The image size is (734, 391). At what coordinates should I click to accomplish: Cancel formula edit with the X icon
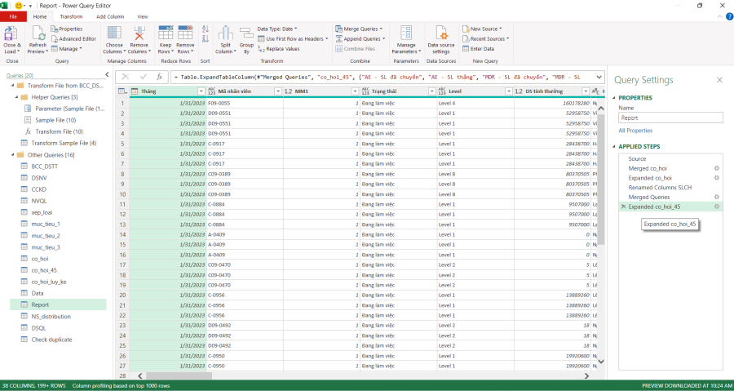(x=125, y=77)
